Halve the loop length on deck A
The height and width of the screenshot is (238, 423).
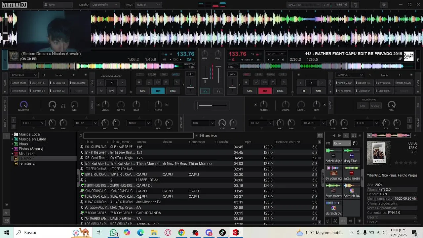pyautogui.click(x=101, y=83)
